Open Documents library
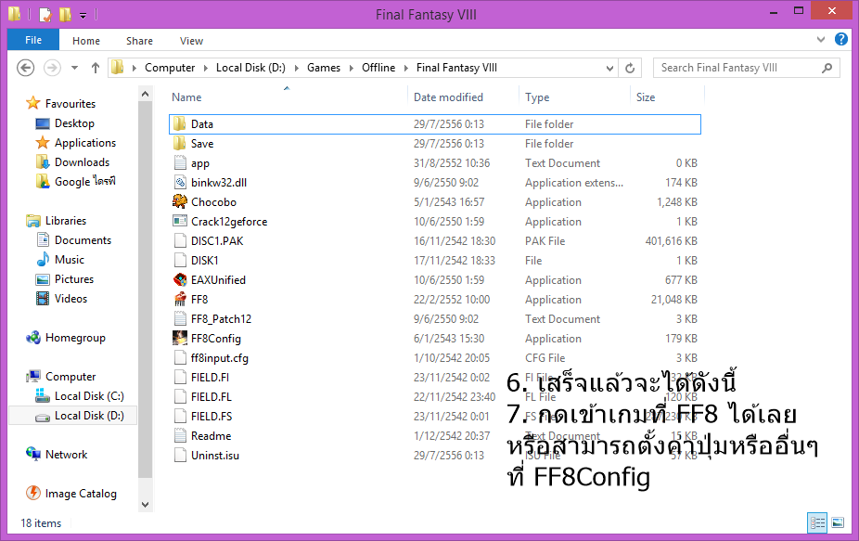859x541 pixels. pyautogui.click(x=73, y=240)
